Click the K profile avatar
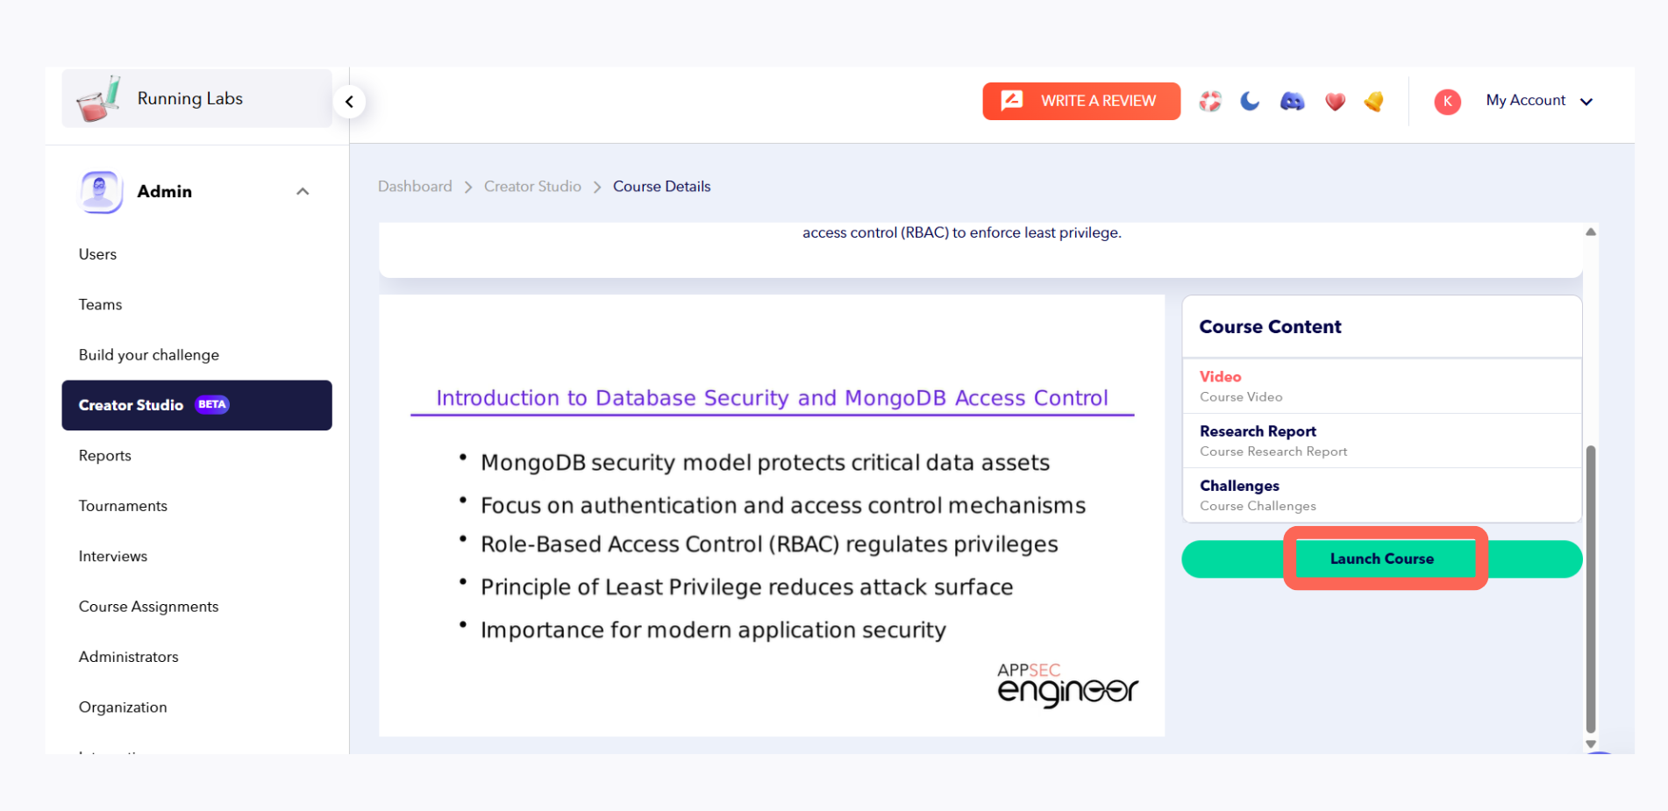1668x811 pixels. click(x=1447, y=101)
